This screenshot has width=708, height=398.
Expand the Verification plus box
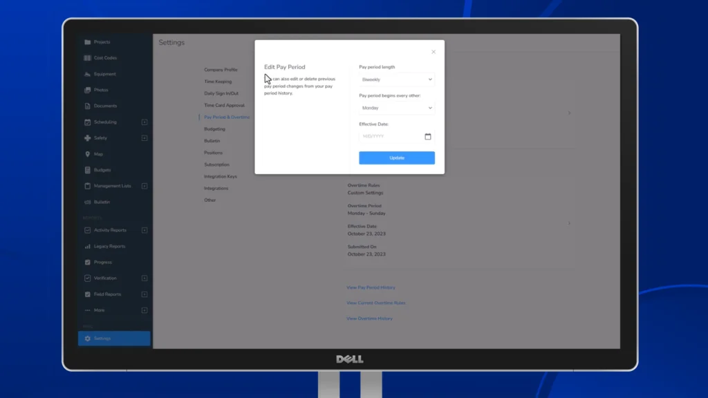click(145, 278)
